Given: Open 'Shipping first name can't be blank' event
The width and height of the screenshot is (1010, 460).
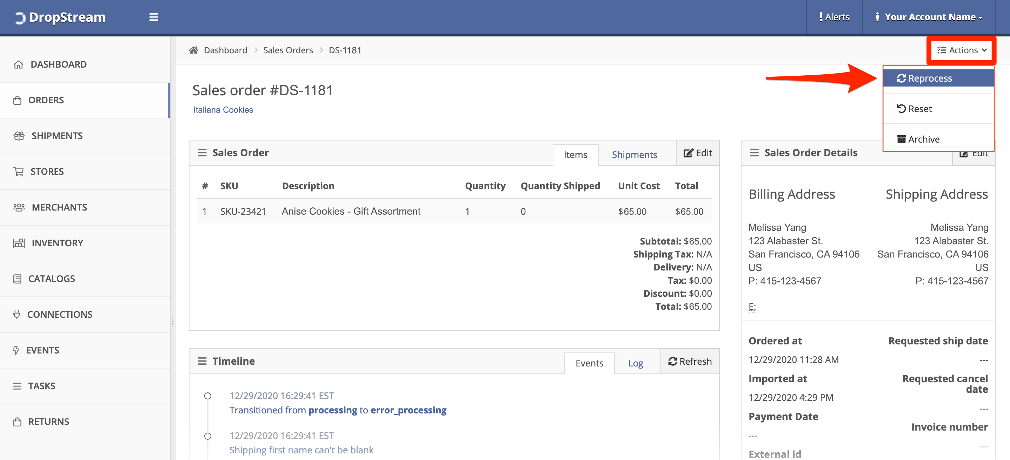Looking at the screenshot, I should (301, 450).
